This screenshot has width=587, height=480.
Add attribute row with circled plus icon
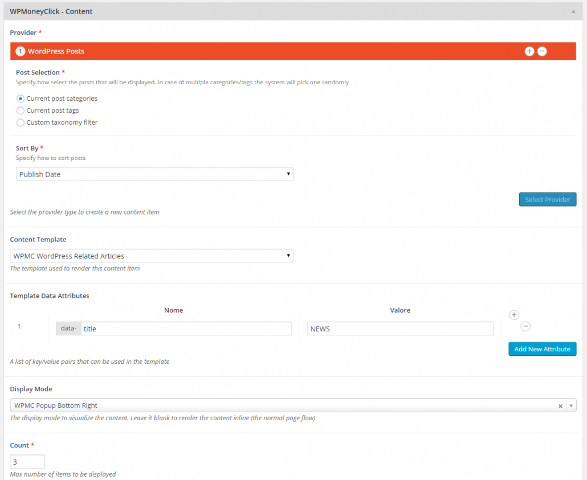point(514,315)
